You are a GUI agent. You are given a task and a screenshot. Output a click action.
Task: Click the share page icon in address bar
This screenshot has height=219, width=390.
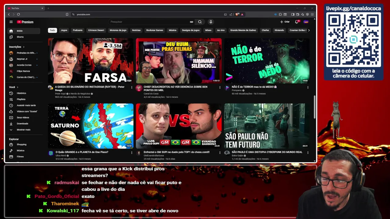point(231,14)
